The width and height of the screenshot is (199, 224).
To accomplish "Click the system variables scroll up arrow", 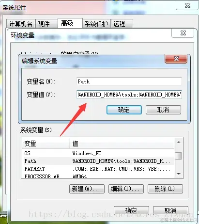I will pyautogui.click(x=179, y=142).
